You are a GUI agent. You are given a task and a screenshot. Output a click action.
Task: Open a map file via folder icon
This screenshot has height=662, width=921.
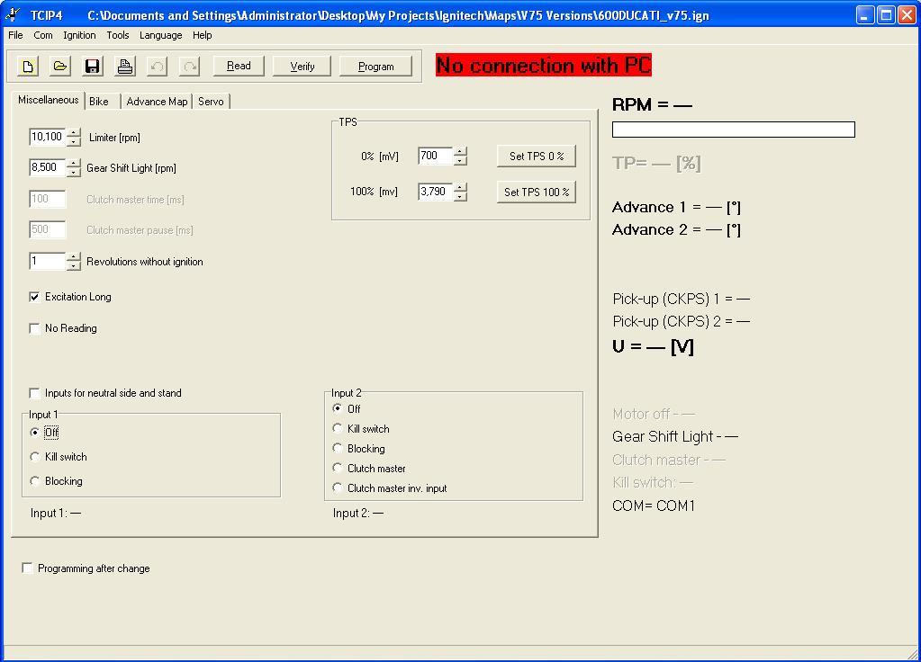pyautogui.click(x=59, y=67)
